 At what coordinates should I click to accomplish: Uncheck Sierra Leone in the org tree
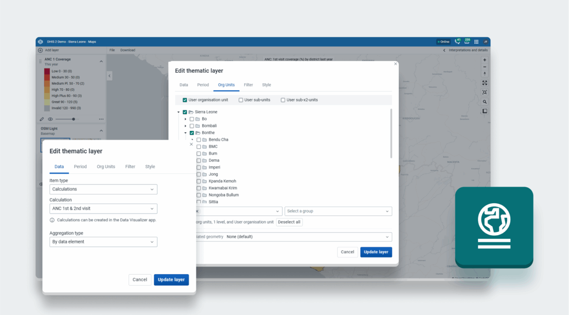coord(185,112)
